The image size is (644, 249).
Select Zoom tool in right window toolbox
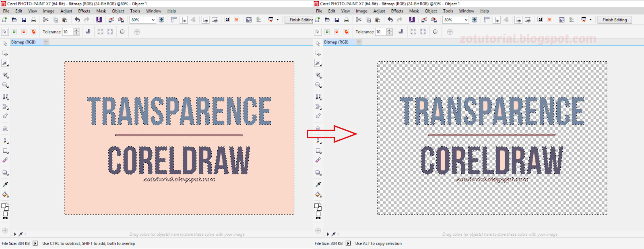tap(318, 85)
